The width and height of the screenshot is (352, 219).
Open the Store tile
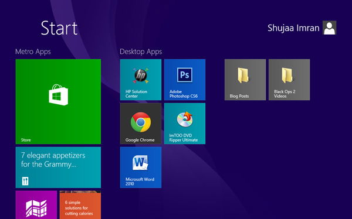(x=58, y=101)
